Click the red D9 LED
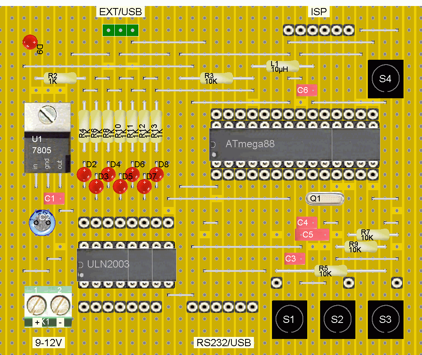 (x=30, y=42)
